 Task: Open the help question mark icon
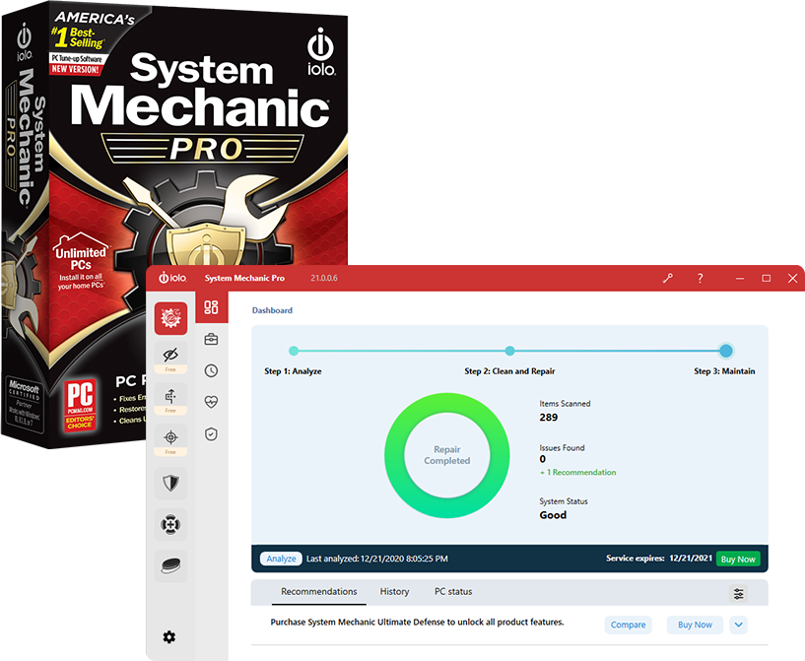tap(700, 279)
